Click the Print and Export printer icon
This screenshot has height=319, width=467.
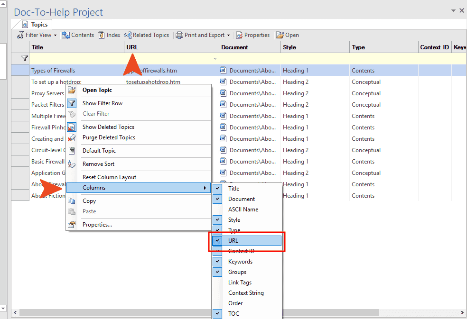coord(179,35)
